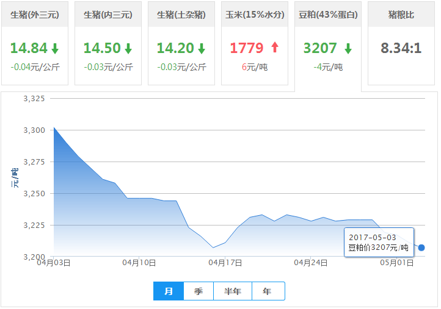Click the 3,300 y-axis label

(x=34, y=130)
